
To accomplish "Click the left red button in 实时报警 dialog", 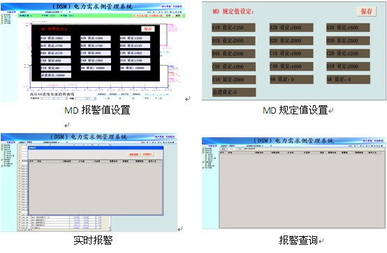I will pyautogui.click(x=134, y=155).
